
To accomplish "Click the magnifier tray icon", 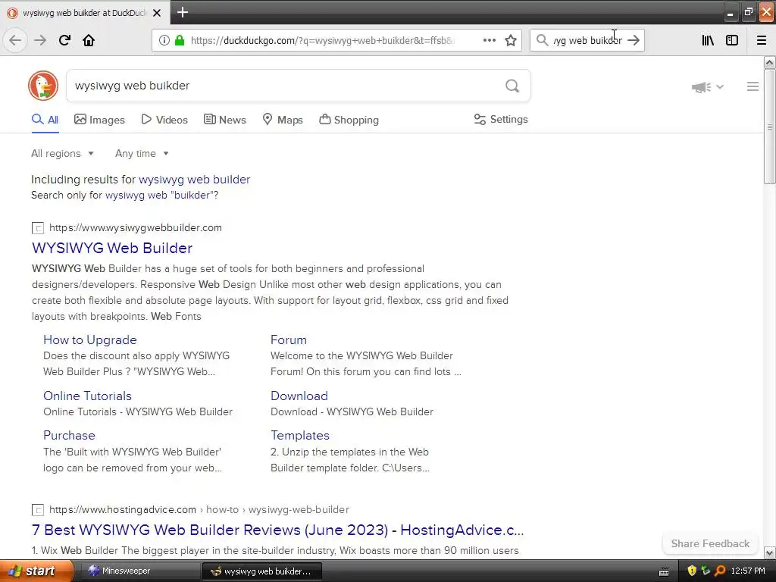I will [720, 571].
